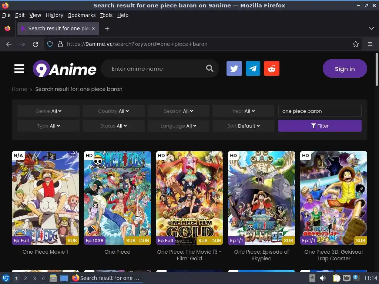Click the Firefox window taskbar entry
Viewport: 379px width, 284px height.
(106, 278)
